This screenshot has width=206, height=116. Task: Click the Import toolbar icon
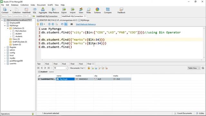pos(72,10)
